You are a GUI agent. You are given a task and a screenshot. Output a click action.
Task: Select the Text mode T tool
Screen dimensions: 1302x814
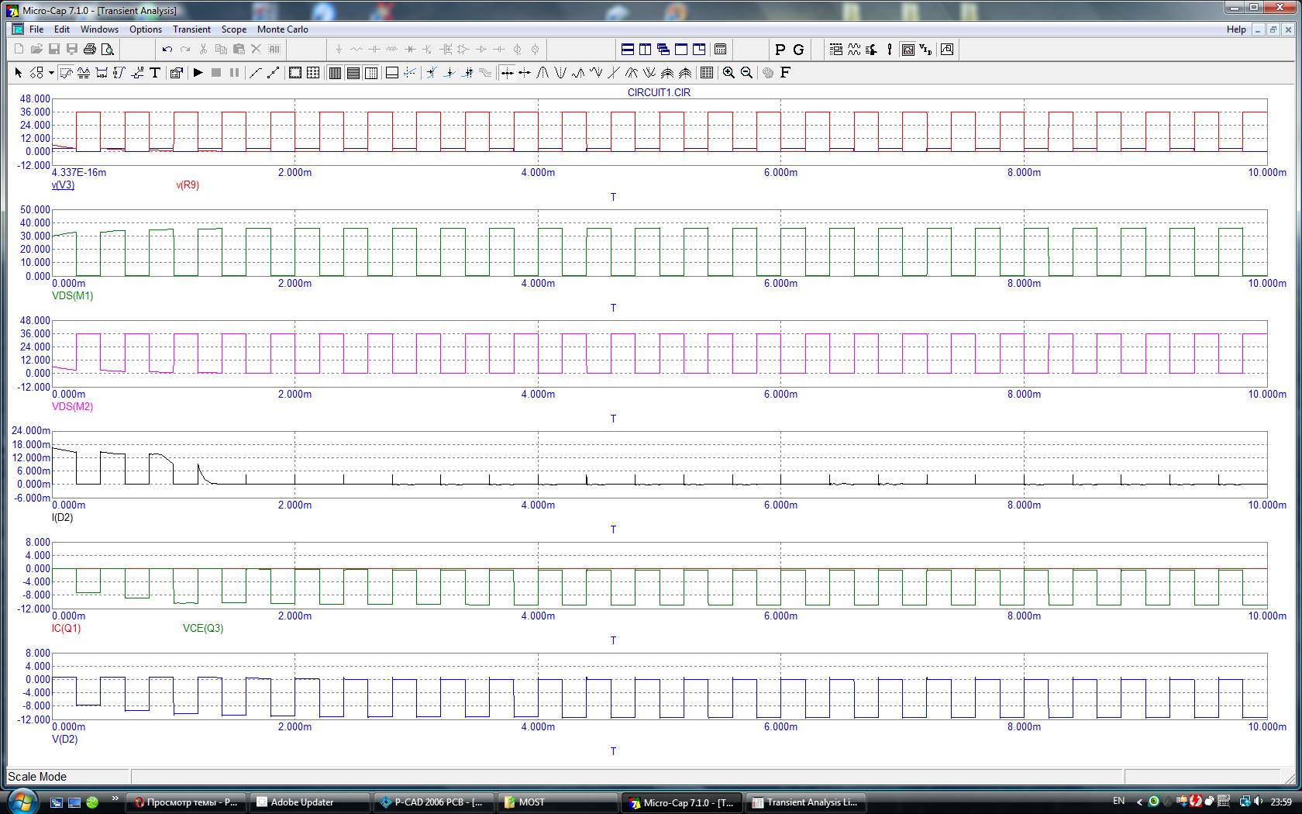155,73
